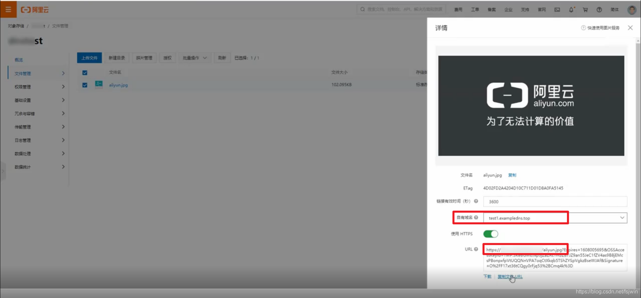Click the 碎片管理 button
This screenshot has height=298, width=641.
[x=144, y=58]
